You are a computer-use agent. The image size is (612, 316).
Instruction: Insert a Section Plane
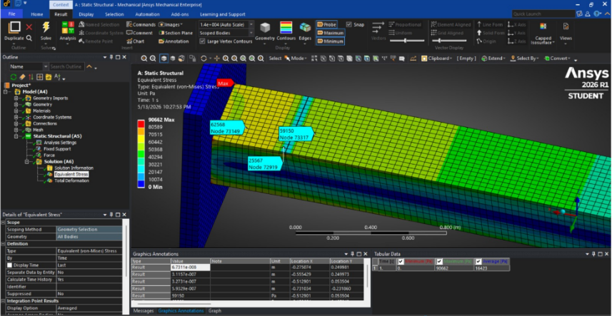click(176, 33)
